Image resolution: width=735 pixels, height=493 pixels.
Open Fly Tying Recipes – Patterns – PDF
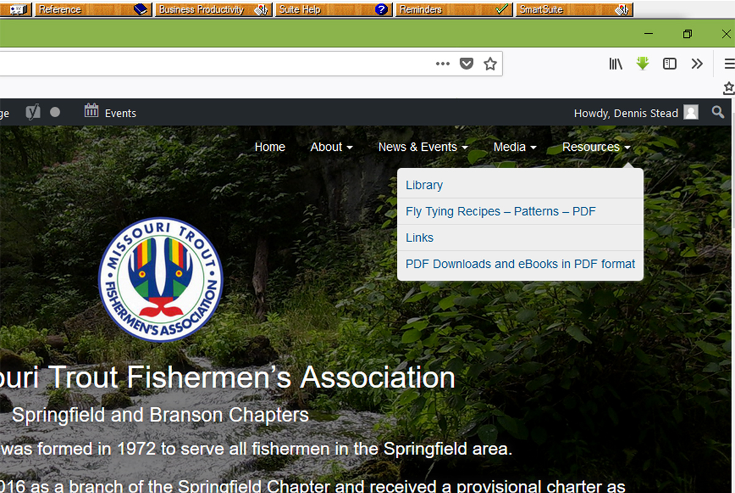[500, 212]
